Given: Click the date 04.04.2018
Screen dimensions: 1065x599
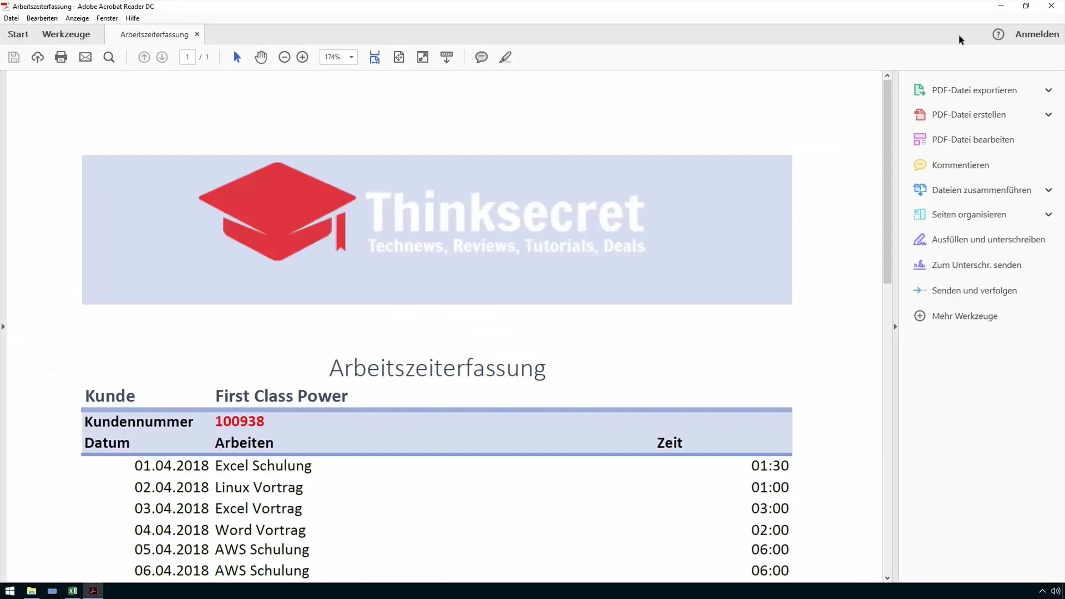Looking at the screenshot, I should coord(171,530).
